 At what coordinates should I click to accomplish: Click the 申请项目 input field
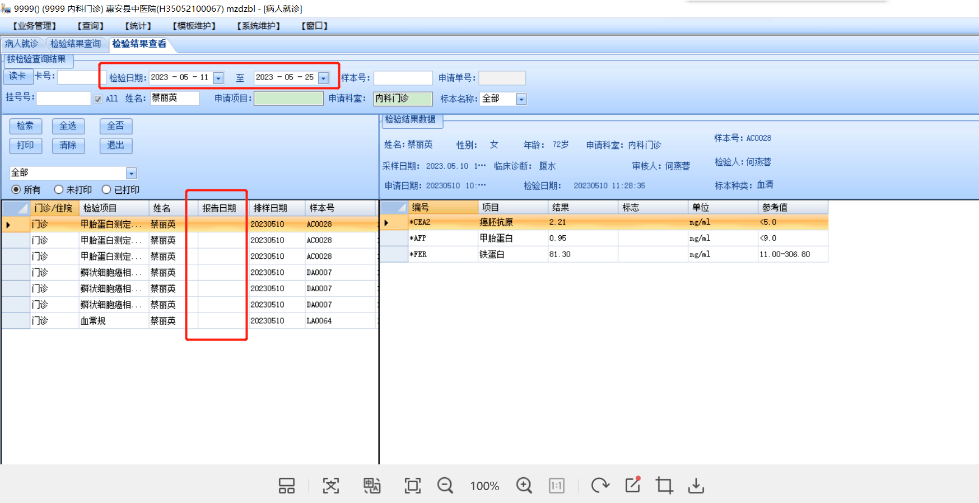288,99
